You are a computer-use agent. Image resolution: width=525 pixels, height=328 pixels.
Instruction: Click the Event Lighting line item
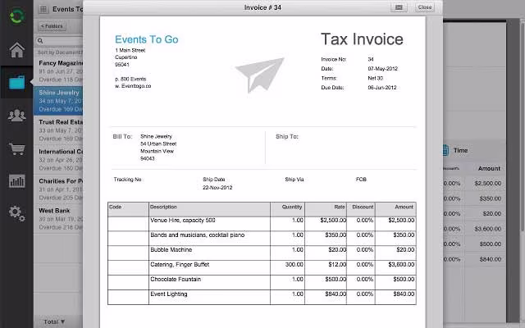click(x=169, y=294)
